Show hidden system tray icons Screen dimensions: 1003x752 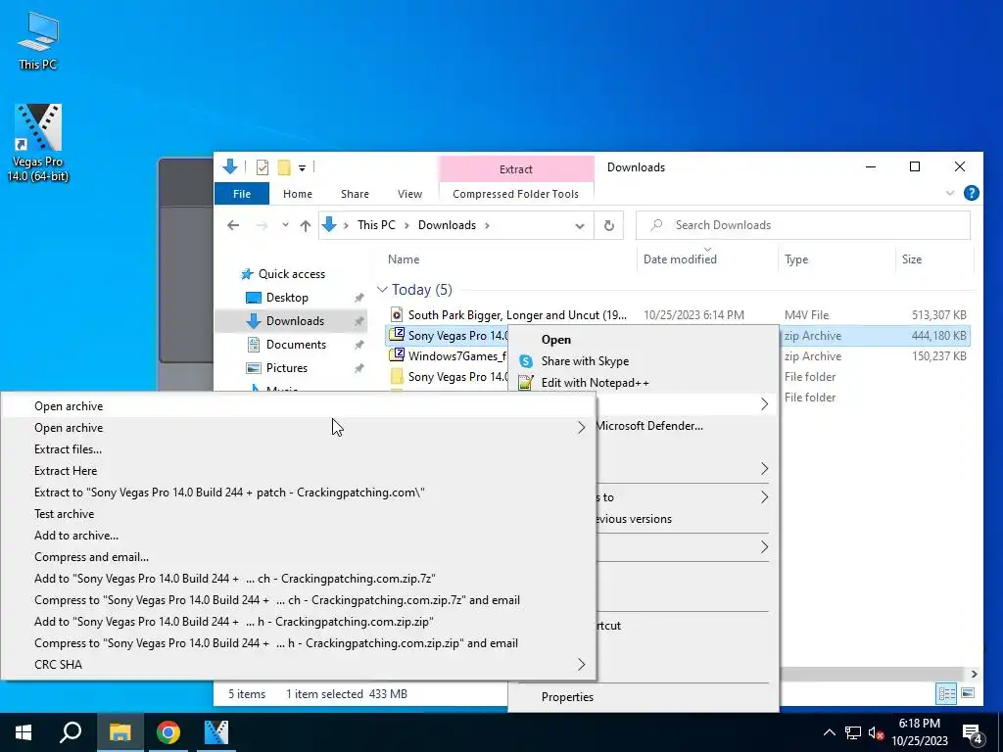point(829,732)
